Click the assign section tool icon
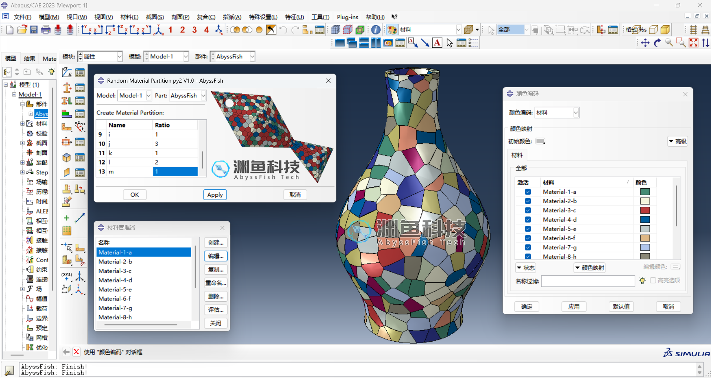 point(67,101)
